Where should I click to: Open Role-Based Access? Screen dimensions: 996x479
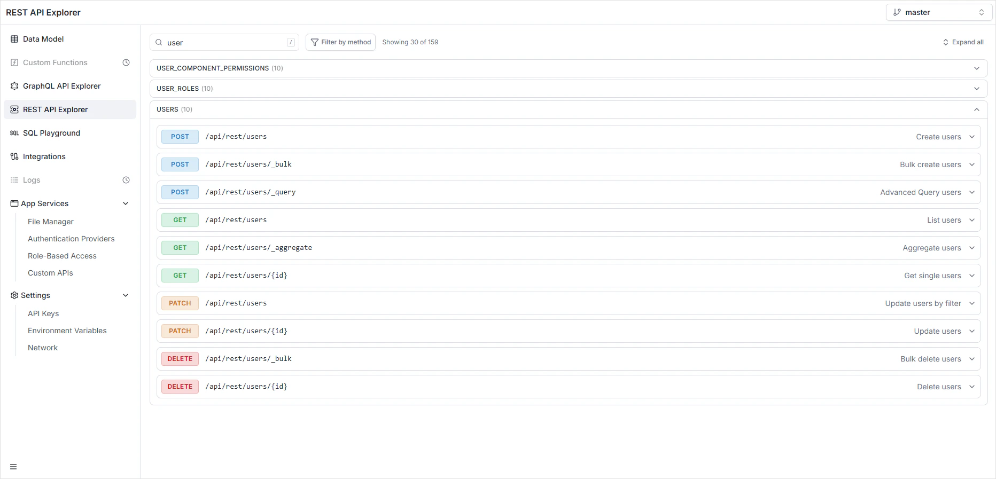pyautogui.click(x=62, y=256)
